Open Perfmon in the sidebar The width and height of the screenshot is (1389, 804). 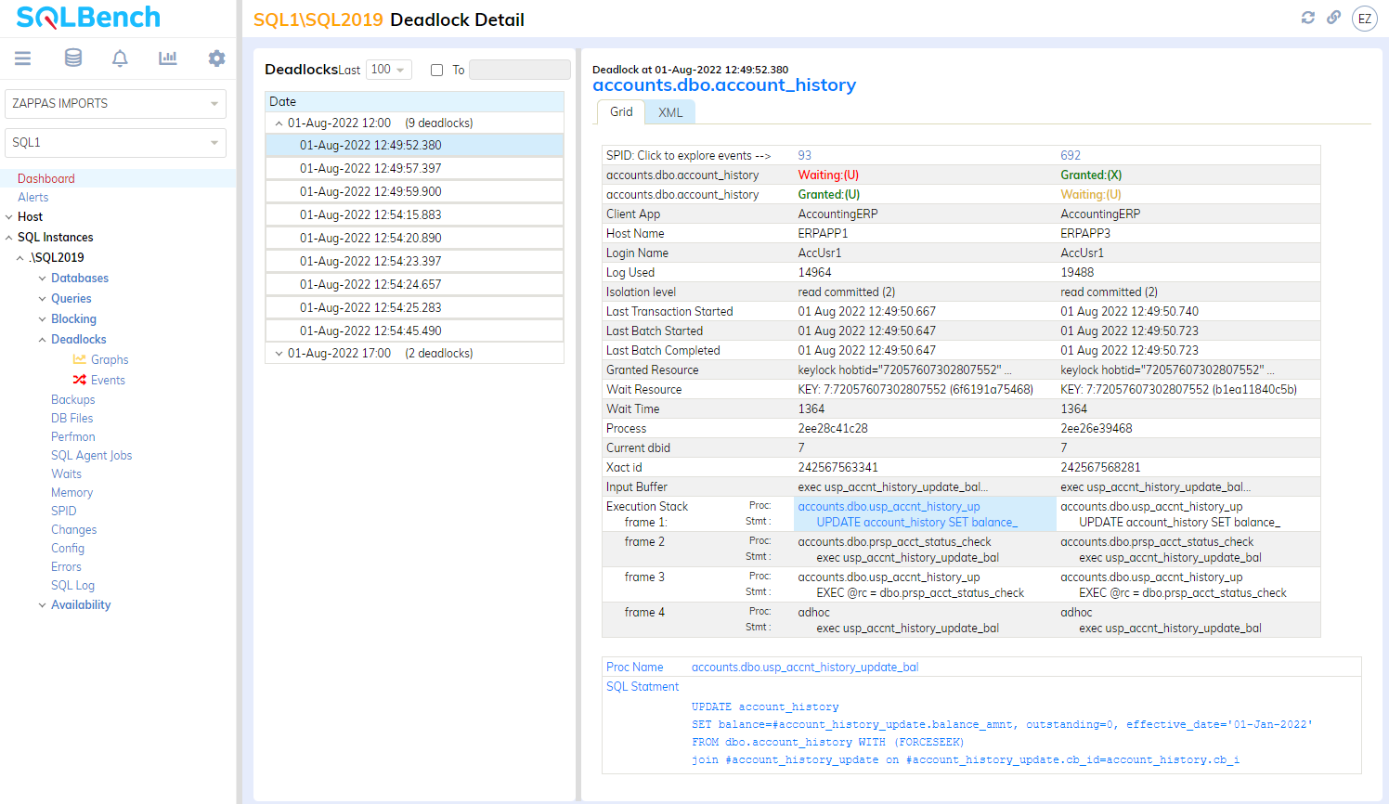(x=73, y=436)
